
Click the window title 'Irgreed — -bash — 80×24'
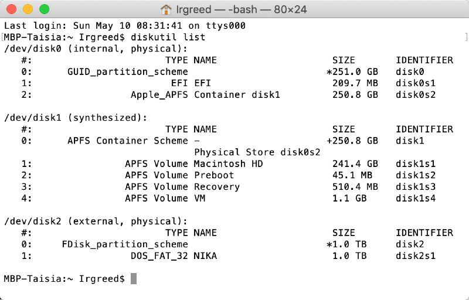pyautogui.click(x=241, y=9)
